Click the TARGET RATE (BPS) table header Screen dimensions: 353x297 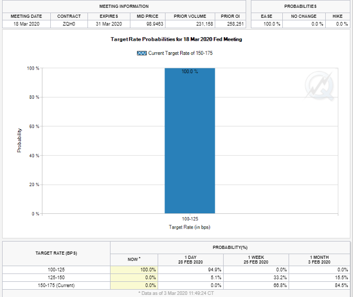[x=57, y=253]
